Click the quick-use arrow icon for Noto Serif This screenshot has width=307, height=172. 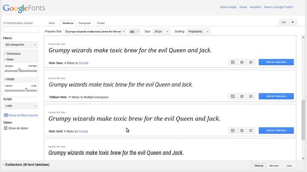tap(242, 130)
